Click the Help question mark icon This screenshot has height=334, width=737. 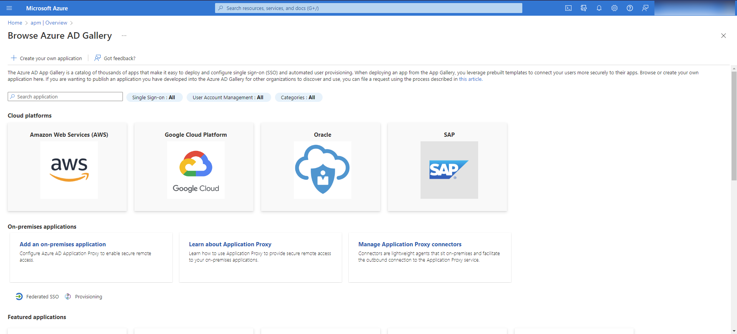(630, 8)
